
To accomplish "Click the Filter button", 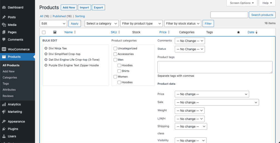I will [x=208, y=23].
